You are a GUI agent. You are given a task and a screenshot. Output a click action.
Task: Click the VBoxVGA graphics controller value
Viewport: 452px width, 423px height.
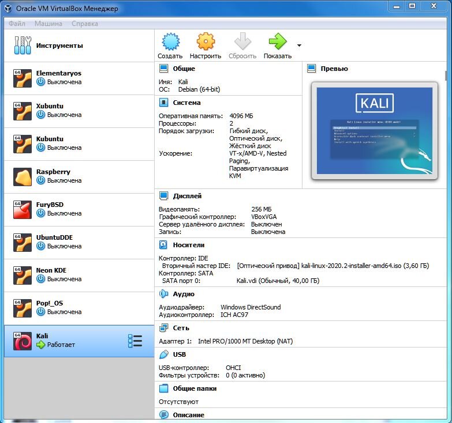tap(264, 217)
